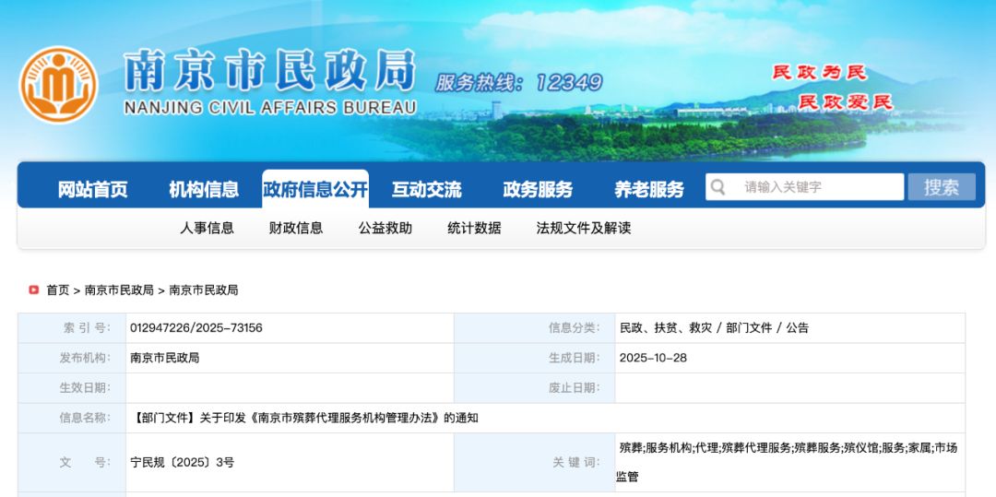Click the magnifier icon in search box
996x497 pixels.
pos(718,187)
